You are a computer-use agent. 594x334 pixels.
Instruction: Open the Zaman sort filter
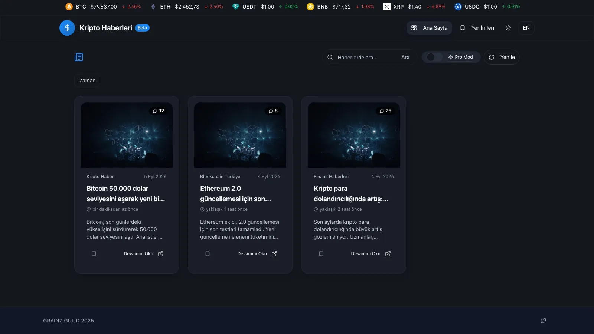pyautogui.click(x=87, y=81)
